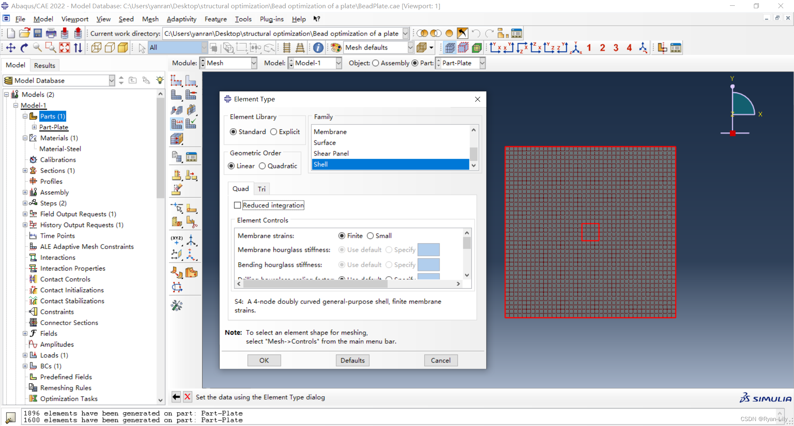Click the current work directory field
The height and width of the screenshot is (426, 794).
point(282,34)
